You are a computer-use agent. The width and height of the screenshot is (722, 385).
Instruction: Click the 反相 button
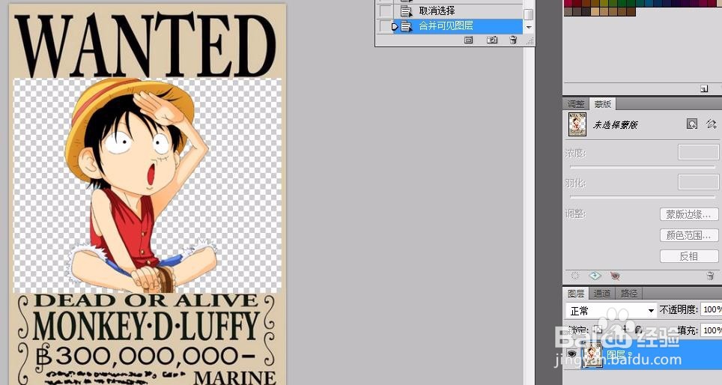pos(688,256)
